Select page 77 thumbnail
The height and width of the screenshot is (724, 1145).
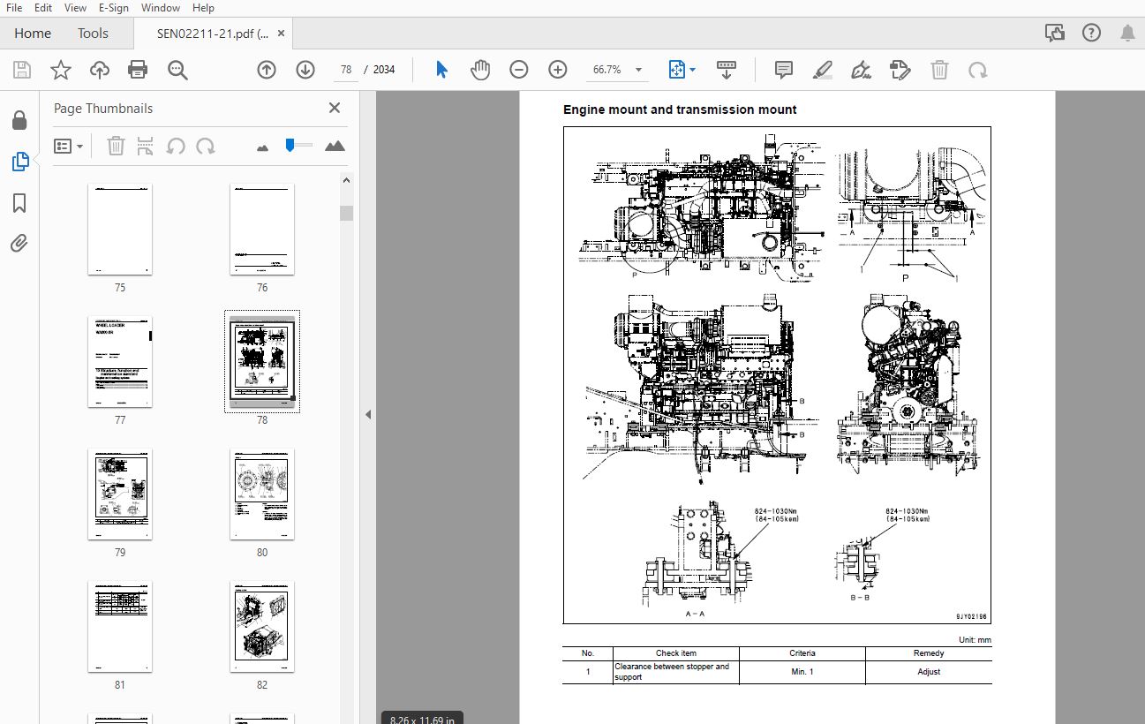120,362
